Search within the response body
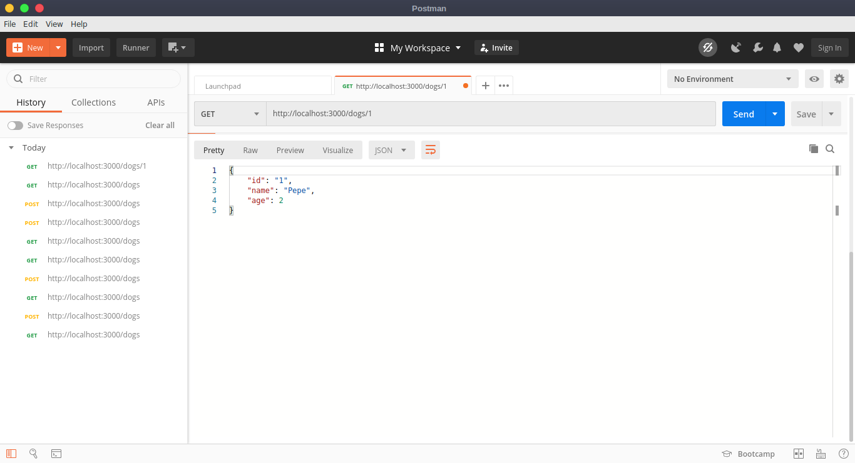 [x=830, y=149]
